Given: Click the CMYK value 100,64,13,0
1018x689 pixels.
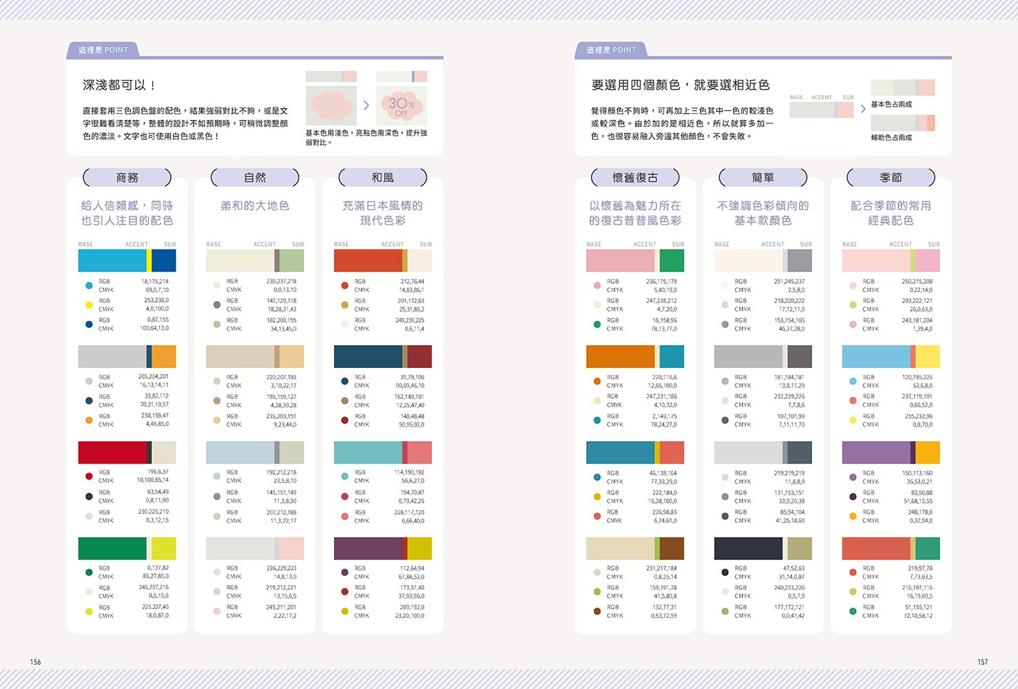Looking at the screenshot, I should 154,329.
